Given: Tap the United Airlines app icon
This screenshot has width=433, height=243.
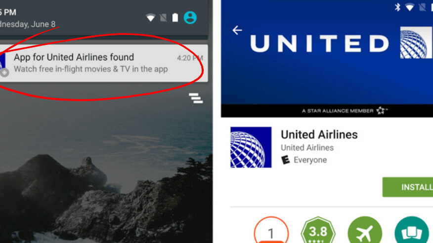Looking at the screenshot, I should 251,147.
